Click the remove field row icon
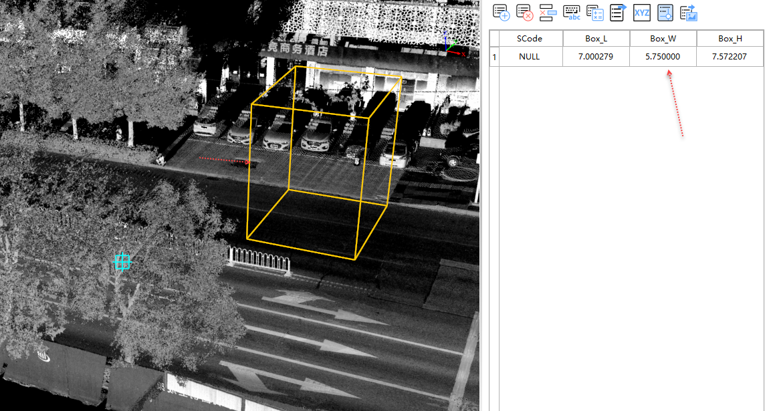Screen dimensions: 765x411 coord(548,13)
